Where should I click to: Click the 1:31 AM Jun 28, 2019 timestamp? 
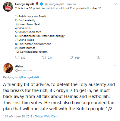click(18, 117)
